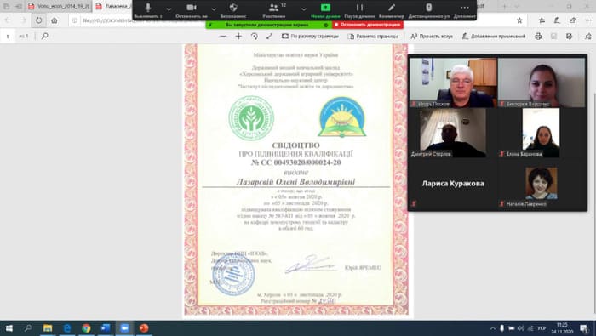Add this page to favorites with the star
This screenshot has height=336, width=596.
pos(519,20)
